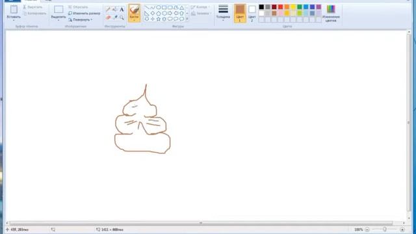Open the Rotate (Повернуть) dropdown

pyautogui.click(x=81, y=19)
